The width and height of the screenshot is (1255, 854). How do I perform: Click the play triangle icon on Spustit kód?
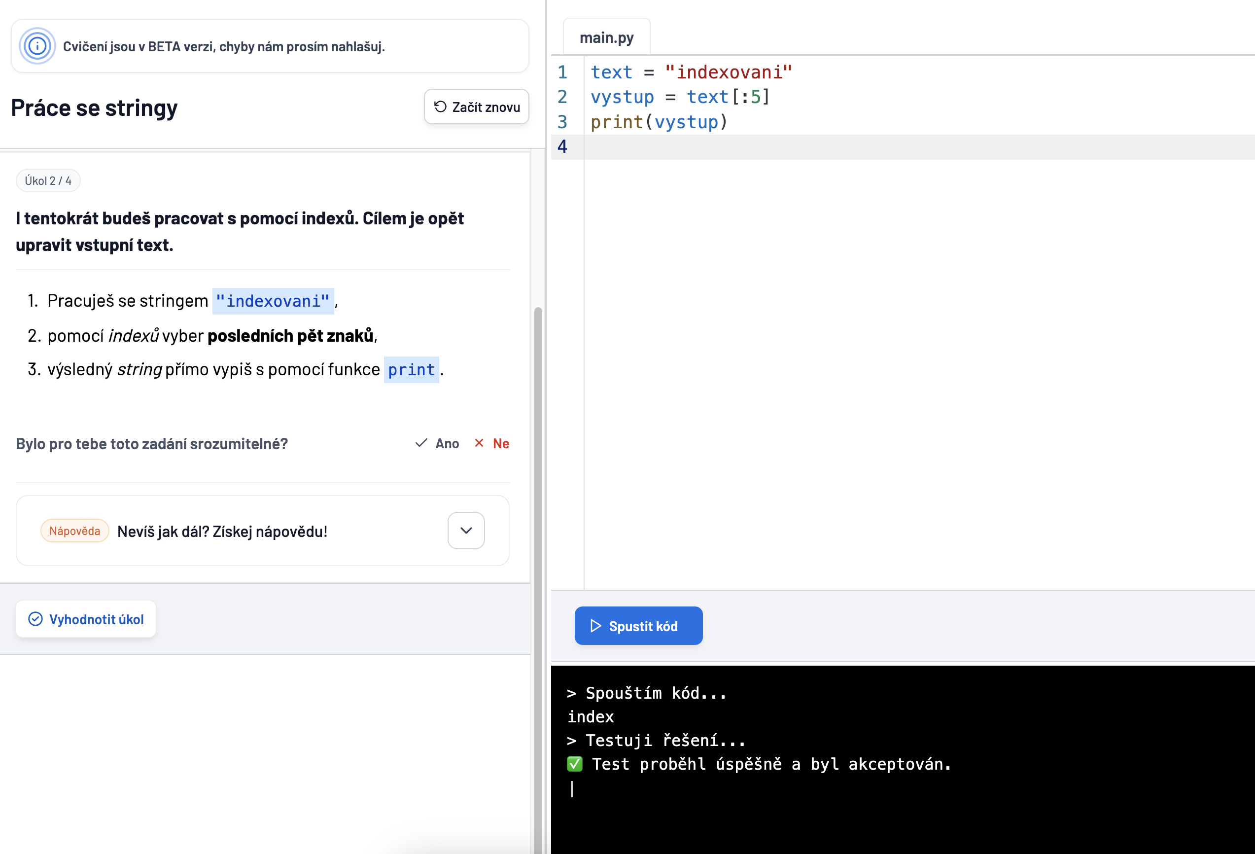click(x=595, y=626)
